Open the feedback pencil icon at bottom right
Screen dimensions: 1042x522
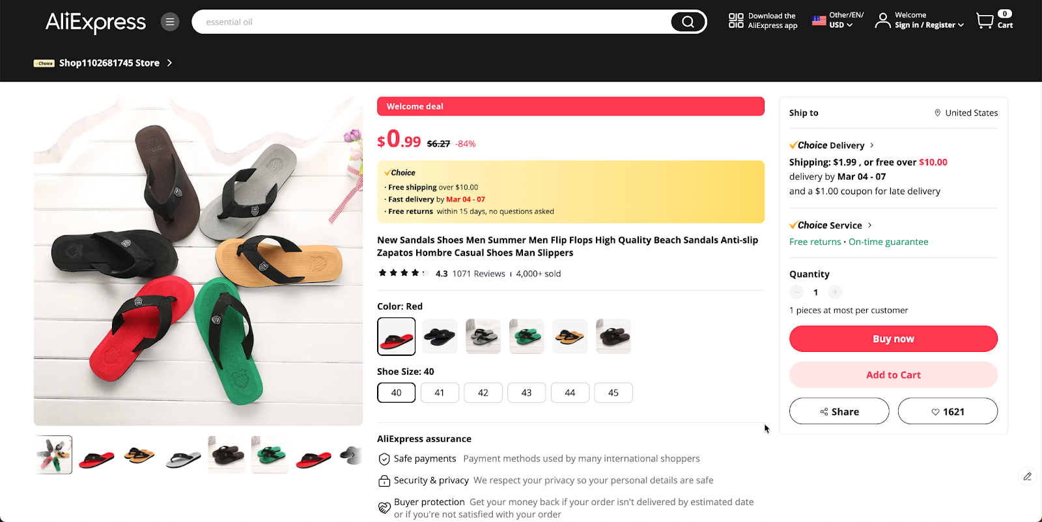click(1026, 476)
